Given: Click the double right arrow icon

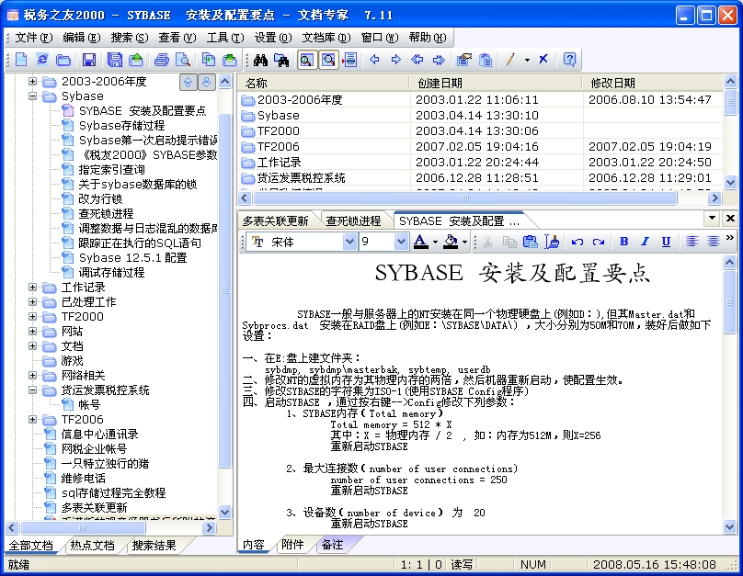Looking at the screenshot, I should point(439,60).
